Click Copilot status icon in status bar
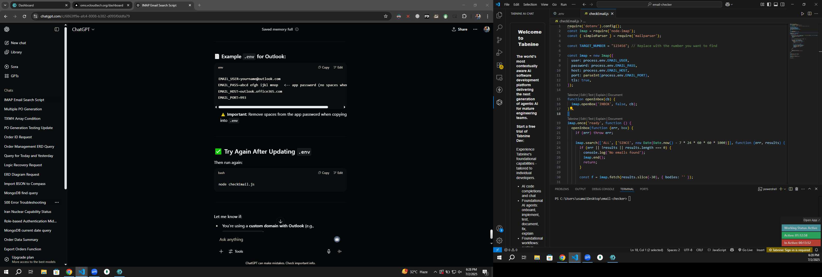This screenshot has width=822, height=277. (x=732, y=250)
